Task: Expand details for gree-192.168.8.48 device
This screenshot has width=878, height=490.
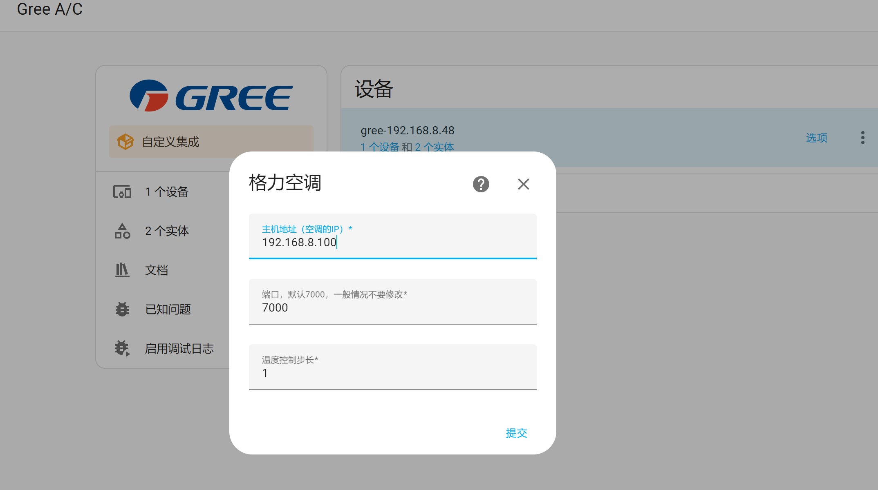Action: pos(407,130)
